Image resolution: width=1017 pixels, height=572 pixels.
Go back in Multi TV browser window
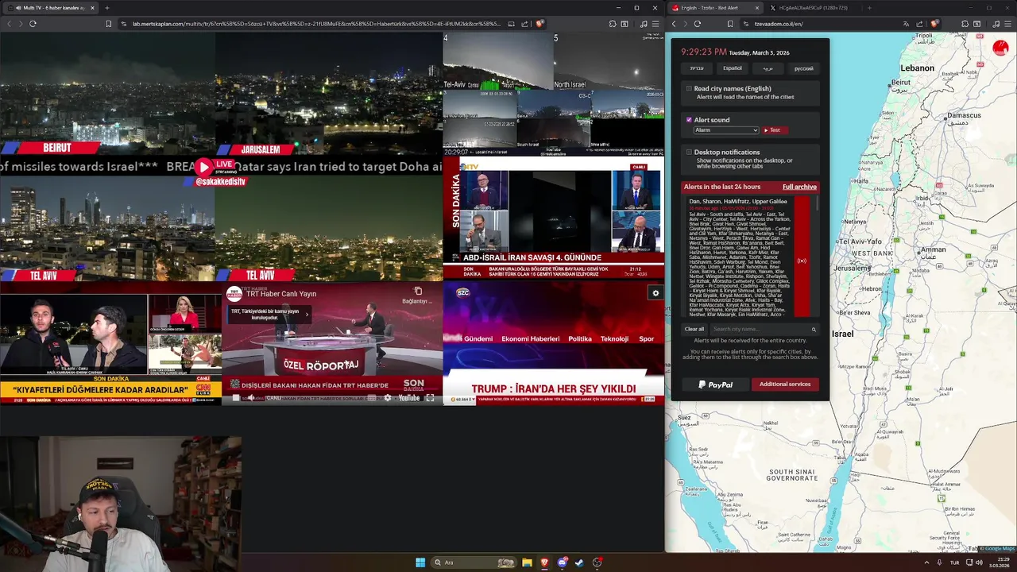tap(10, 24)
